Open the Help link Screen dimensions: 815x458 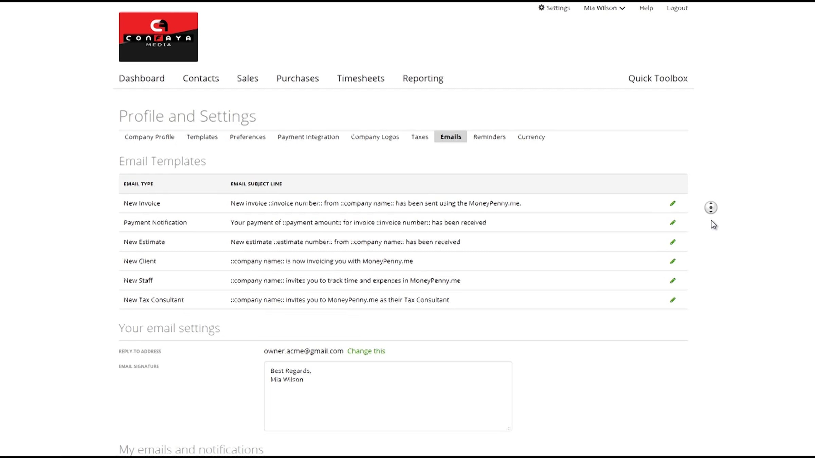tap(646, 8)
